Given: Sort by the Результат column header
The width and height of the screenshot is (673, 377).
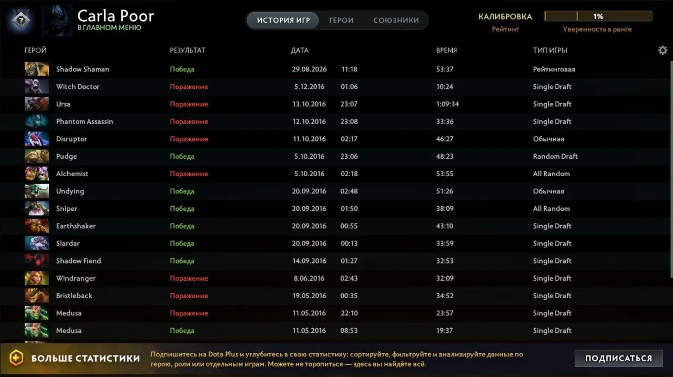Looking at the screenshot, I should [188, 50].
